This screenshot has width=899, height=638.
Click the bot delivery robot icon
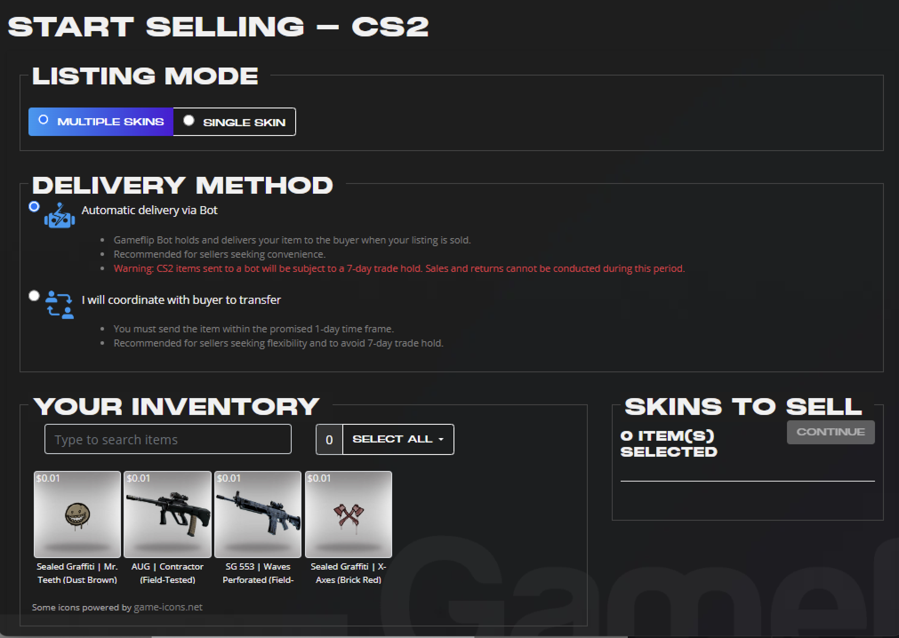60,216
